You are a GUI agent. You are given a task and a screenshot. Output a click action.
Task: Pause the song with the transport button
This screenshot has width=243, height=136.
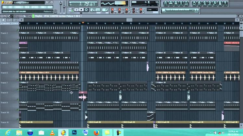coord(76,10)
